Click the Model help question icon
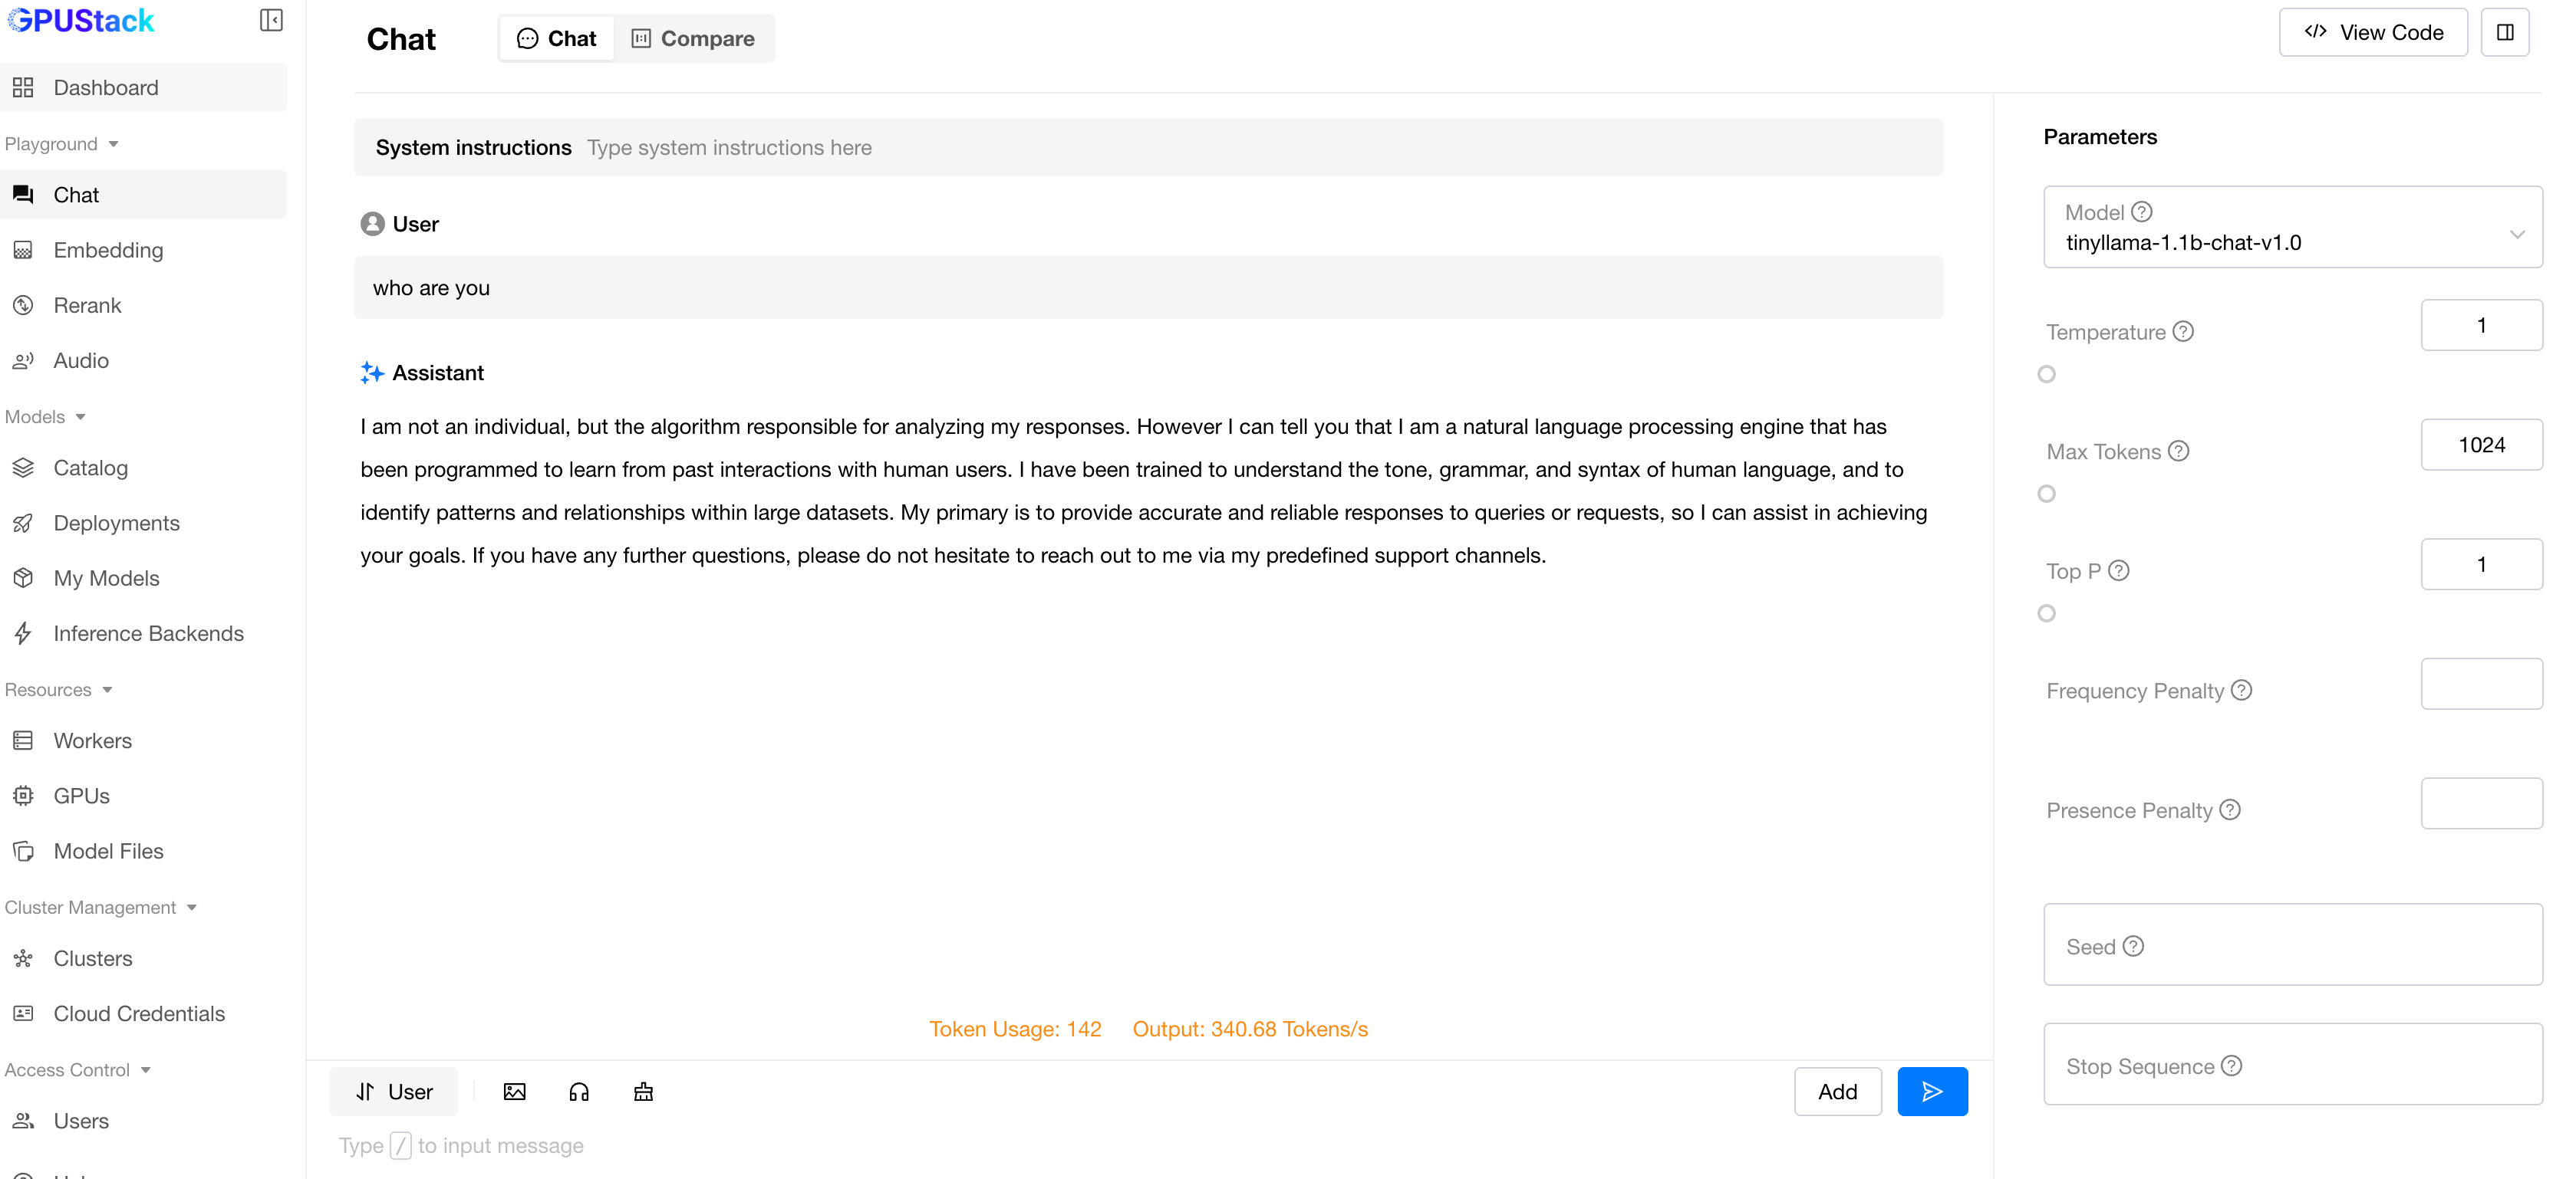Viewport: 2576px width, 1179px height. click(x=2141, y=212)
